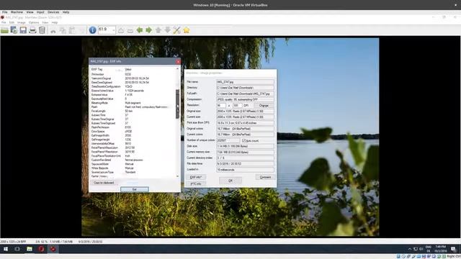
Task: Zoom out using the toolbar icon before green arrows
Action: 130,30
